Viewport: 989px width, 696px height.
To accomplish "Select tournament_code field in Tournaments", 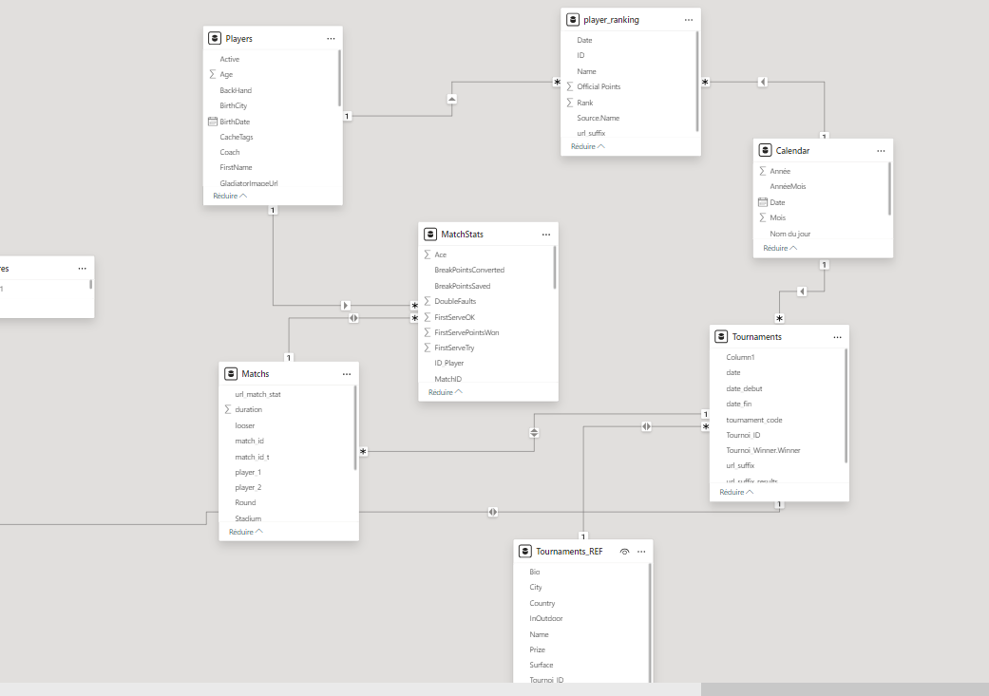I will point(753,420).
